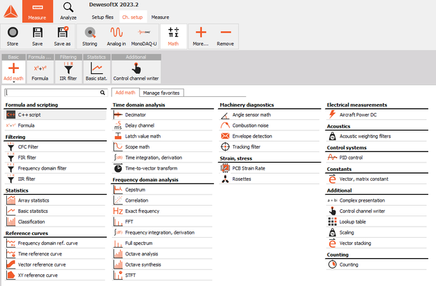This screenshot has height=286, width=436.
Task: Open the Storing settings
Action: pos(89,36)
